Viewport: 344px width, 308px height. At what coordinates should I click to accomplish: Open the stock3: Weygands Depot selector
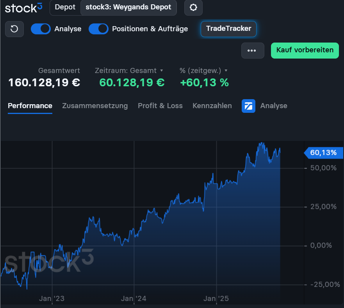128,7
